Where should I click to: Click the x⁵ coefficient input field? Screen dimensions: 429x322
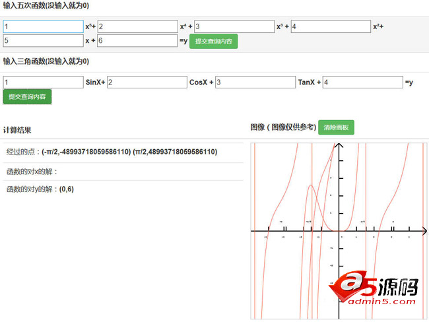(43, 26)
